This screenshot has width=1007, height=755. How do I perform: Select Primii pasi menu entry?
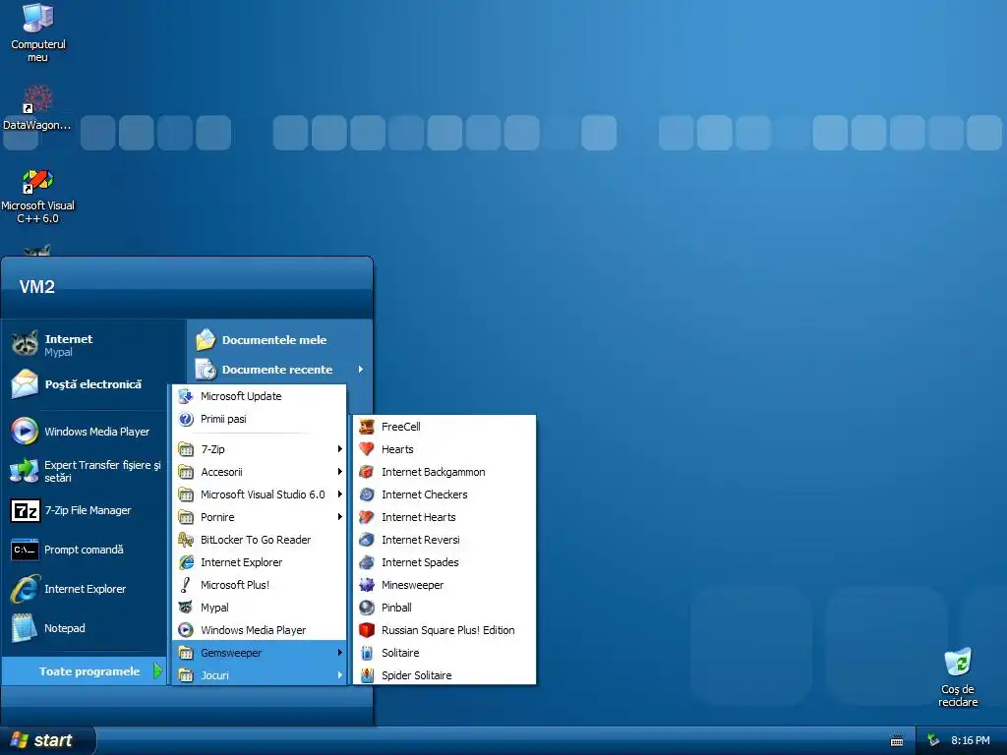(x=260, y=419)
